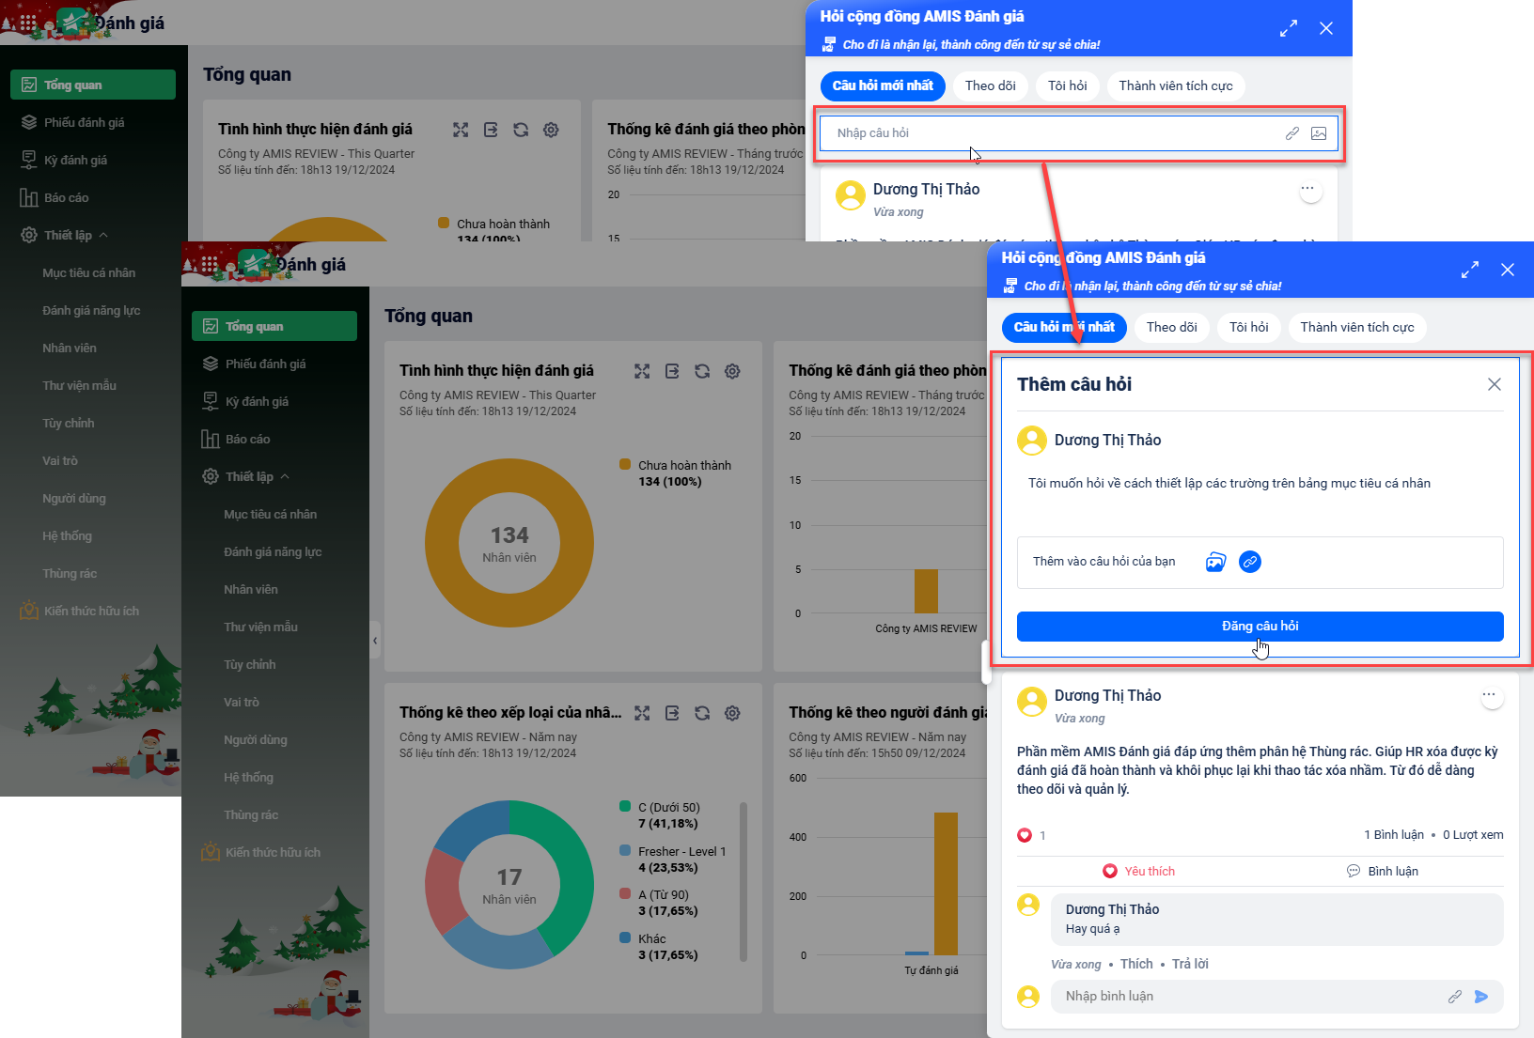This screenshot has height=1038, width=1534.
Task: Fullscreen icon of Tình hình thực hiện card, lower screenshot
Action: click(x=642, y=371)
